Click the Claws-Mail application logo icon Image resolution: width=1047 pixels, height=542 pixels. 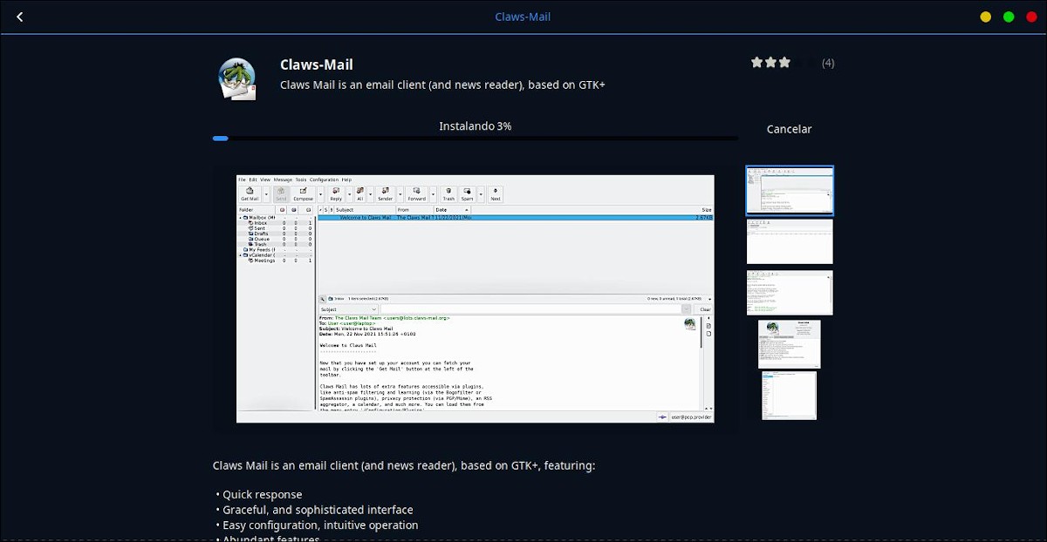[236, 79]
